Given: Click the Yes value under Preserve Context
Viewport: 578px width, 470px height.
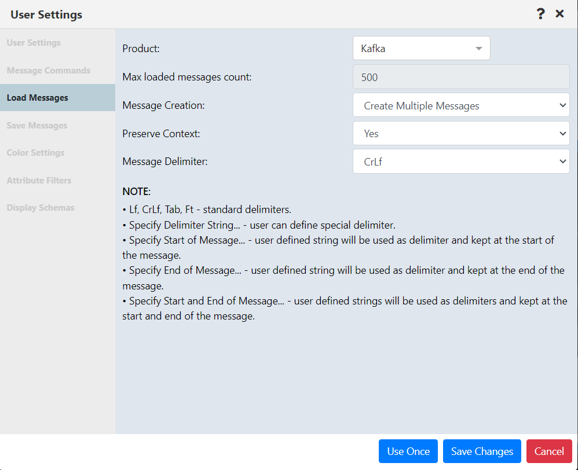Looking at the screenshot, I should point(461,133).
